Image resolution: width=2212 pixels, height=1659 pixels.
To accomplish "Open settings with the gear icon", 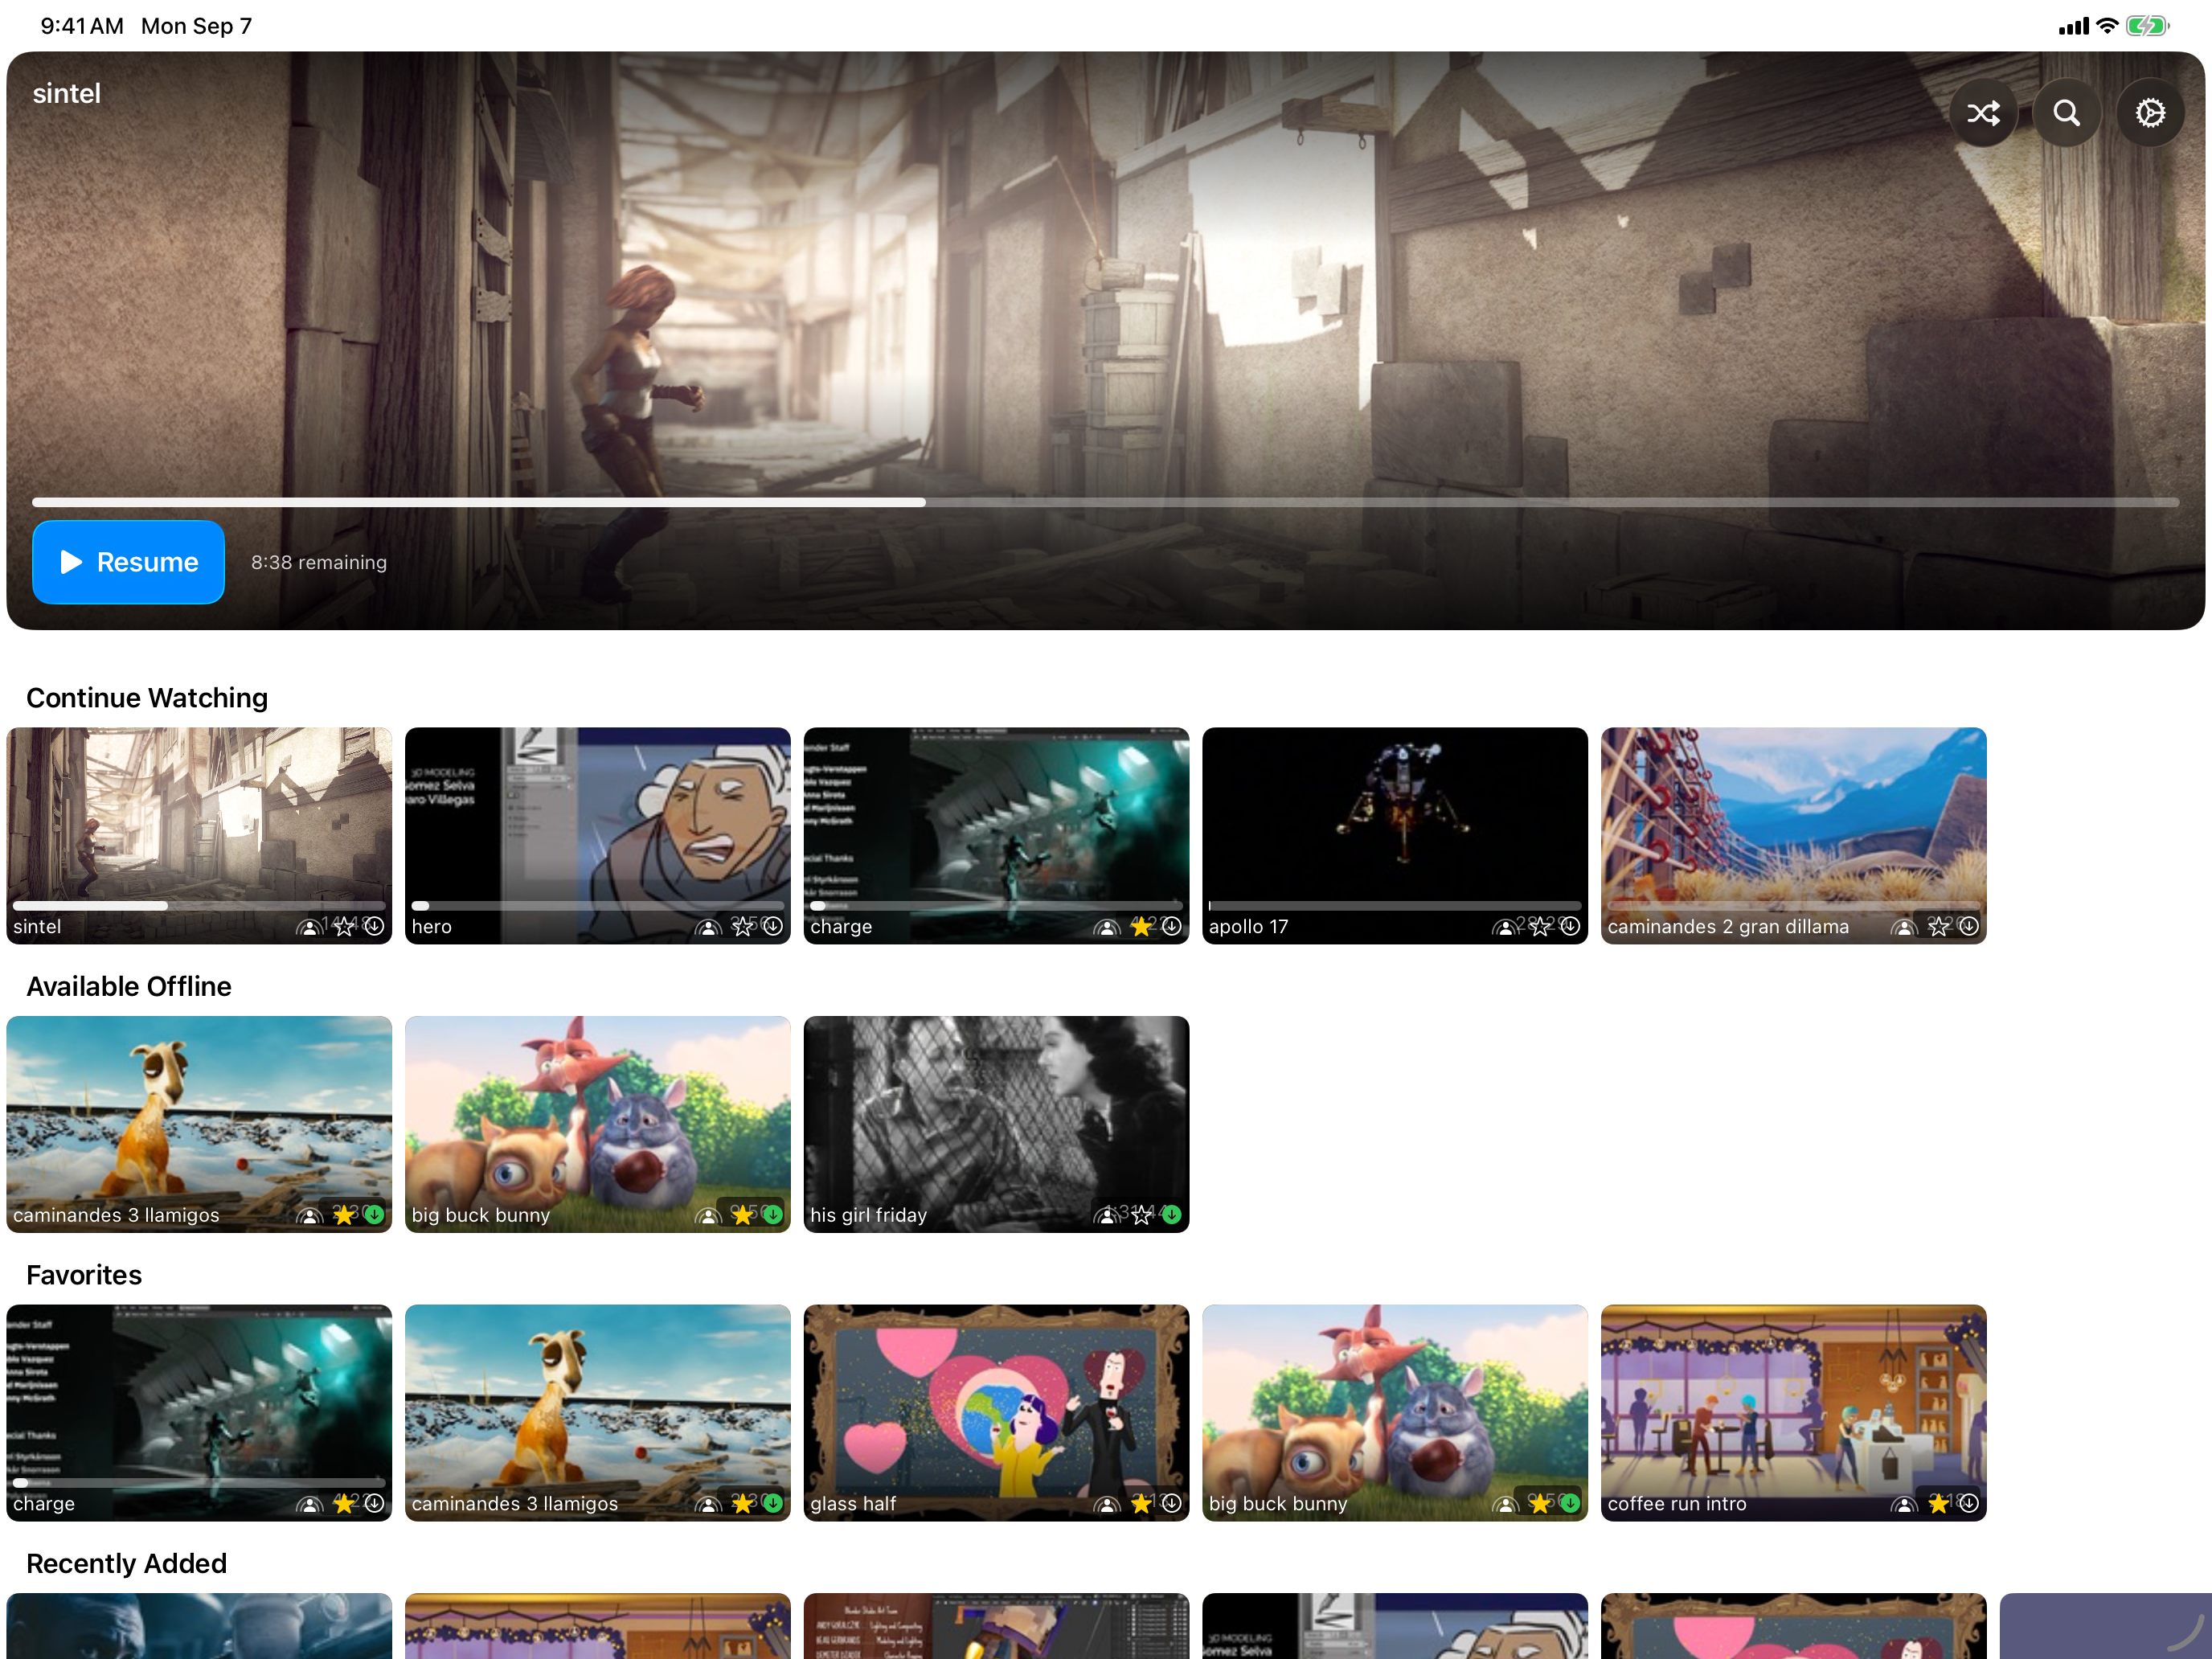I will (2150, 113).
